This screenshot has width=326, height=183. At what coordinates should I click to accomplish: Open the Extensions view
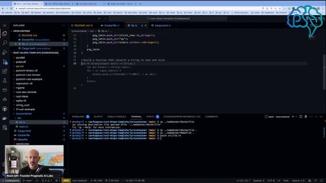tap(5, 71)
